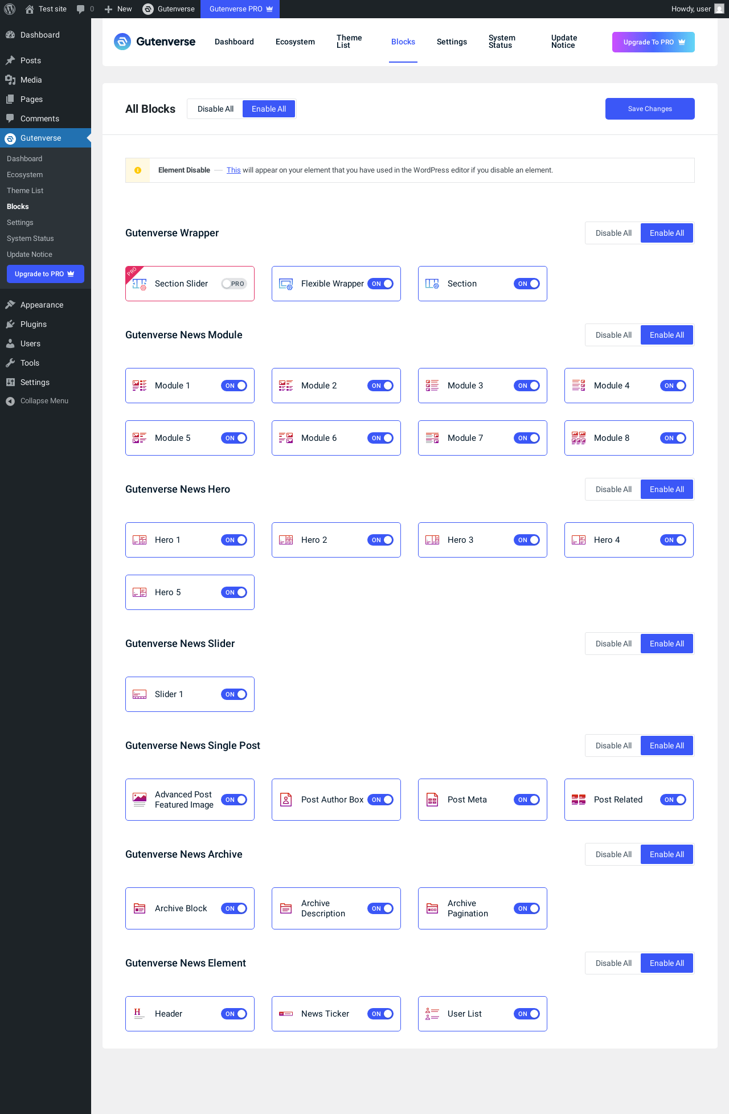Click Enable All next to All Blocks
The width and height of the screenshot is (729, 1114).
click(269, 109)
